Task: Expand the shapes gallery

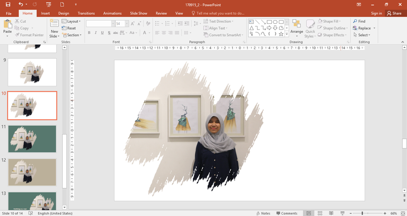Action: click(287, 34)
